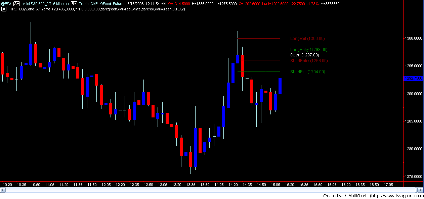Screen dimensions: 424x199
Task: Click the blue current price marker 1292.75
Action: point(413,78)
